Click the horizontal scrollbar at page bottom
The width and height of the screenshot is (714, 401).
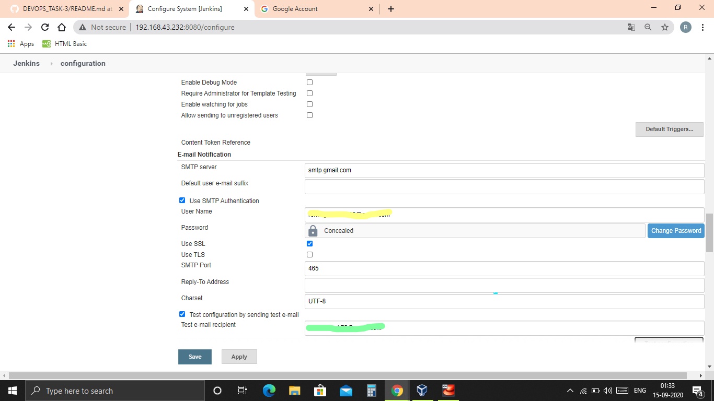click(348, 375)
